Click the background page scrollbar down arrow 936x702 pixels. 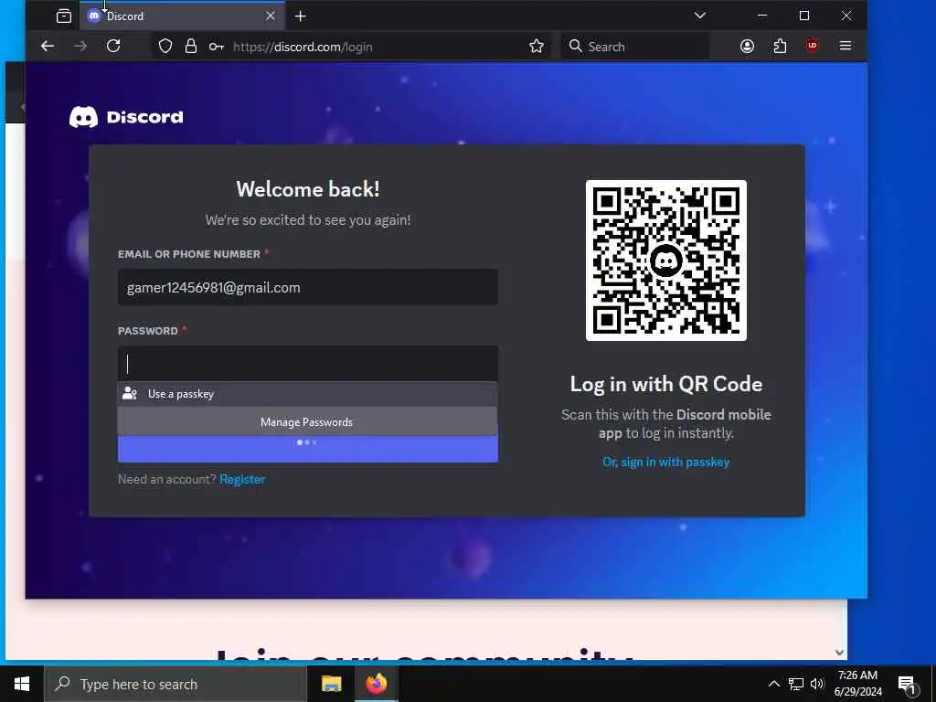click(839, 653)
